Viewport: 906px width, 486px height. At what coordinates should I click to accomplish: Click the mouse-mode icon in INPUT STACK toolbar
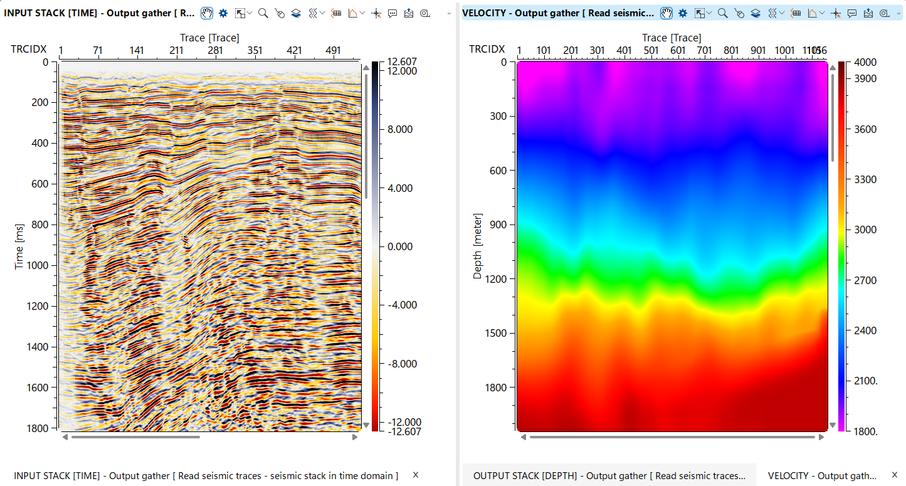[280, 13]
